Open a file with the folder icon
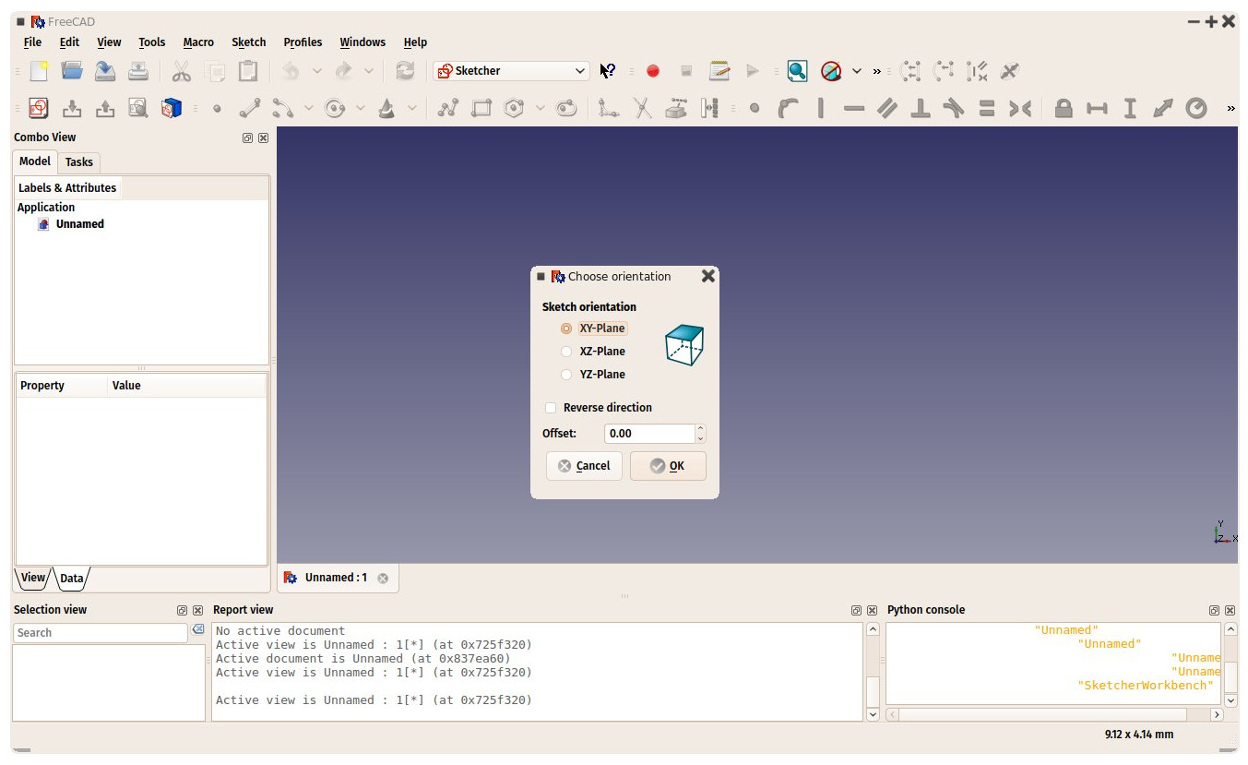 72,71
